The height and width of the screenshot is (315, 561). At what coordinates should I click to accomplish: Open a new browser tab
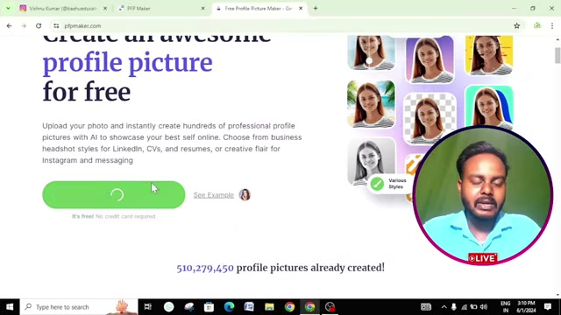(x=316, y=8)
